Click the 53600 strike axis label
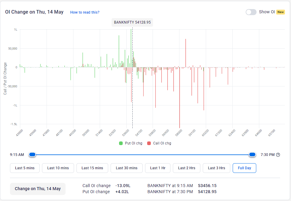This screenshot has width=291, height=201. click(126, 133)
